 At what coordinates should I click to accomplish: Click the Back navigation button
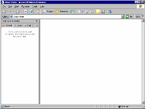coord(7,12)
